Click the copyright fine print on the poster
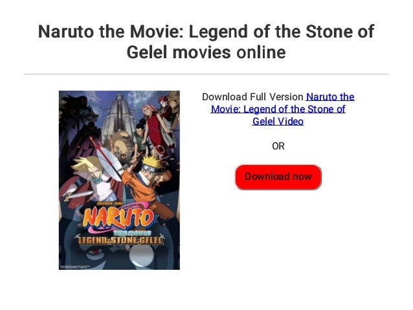 pyautogui.click(x=75, y=267)
